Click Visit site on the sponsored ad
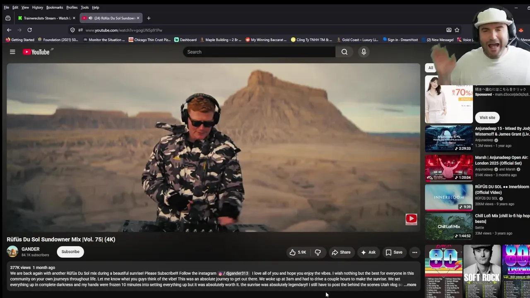The height and width of the screenshot is (298, 530). (487, 118)
